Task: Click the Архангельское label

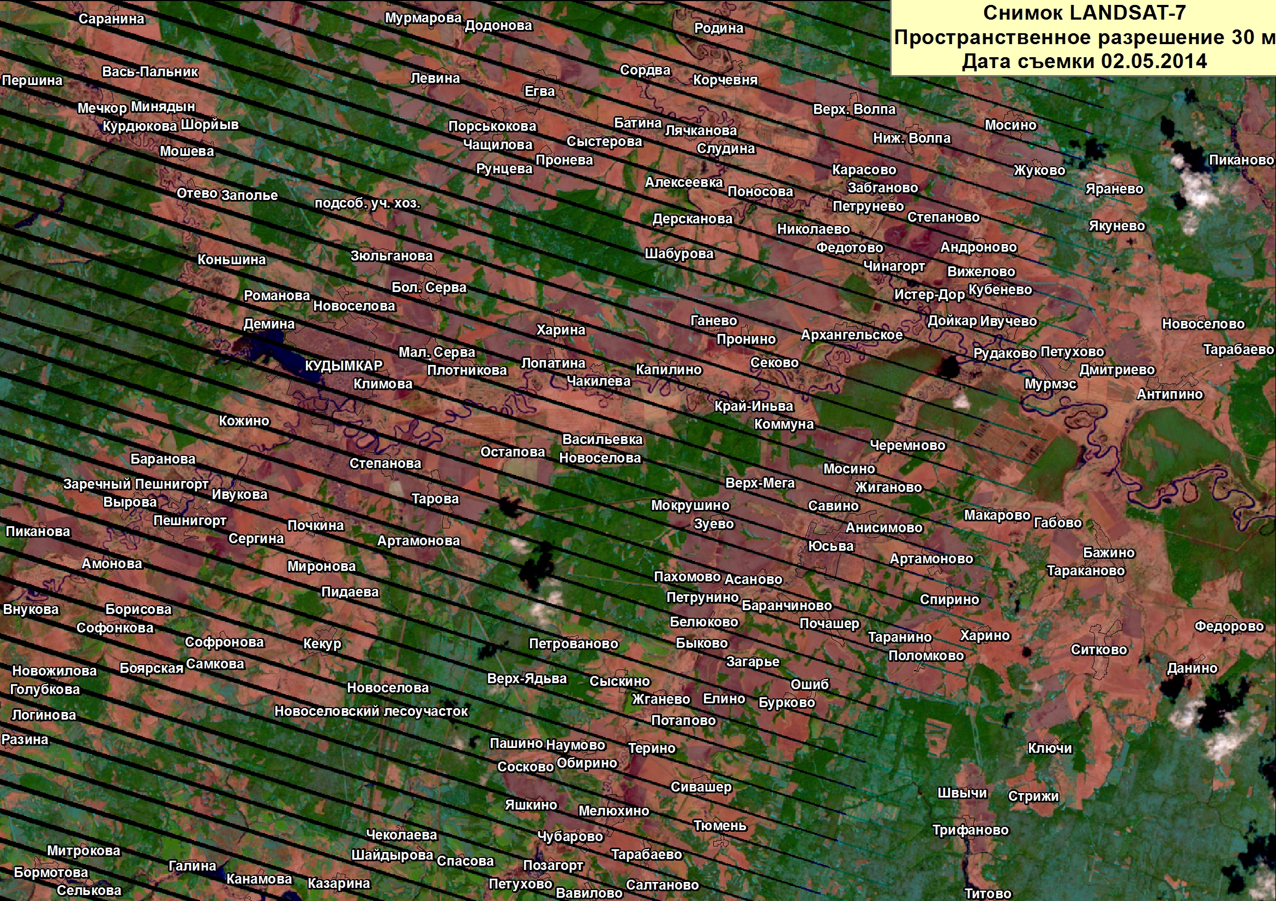Action: (851, 336)
